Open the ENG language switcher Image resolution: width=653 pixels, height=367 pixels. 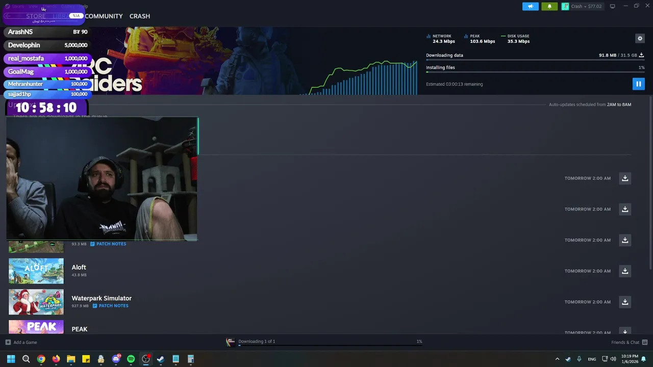(x=592, y=359)
